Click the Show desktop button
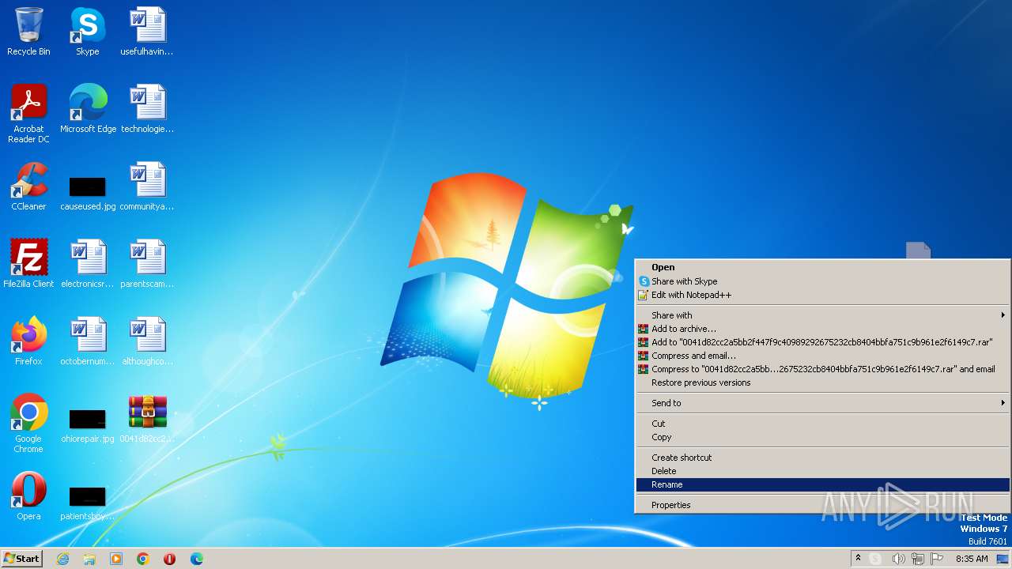 coord(1003,559)
